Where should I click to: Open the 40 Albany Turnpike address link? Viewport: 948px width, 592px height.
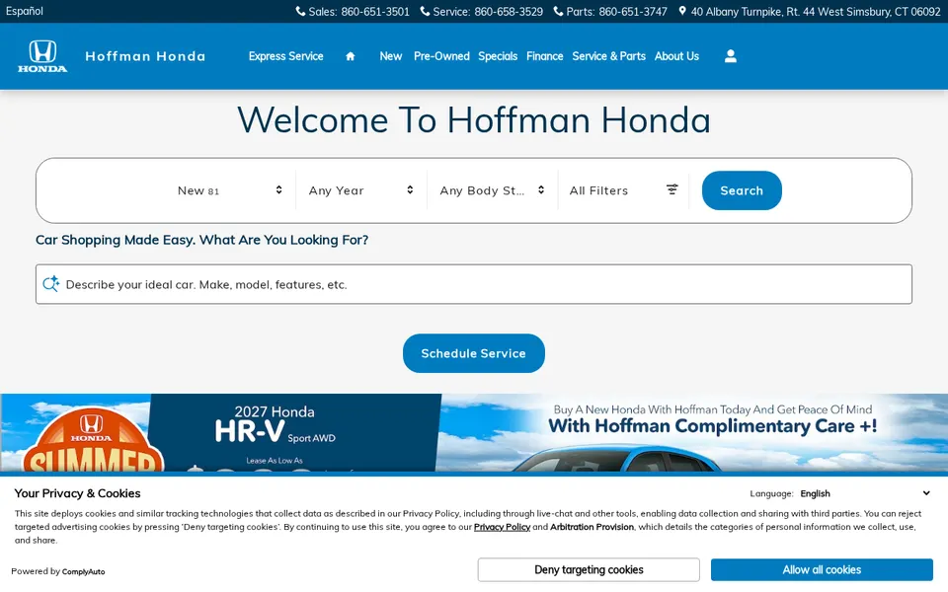[x=816, y=12]
